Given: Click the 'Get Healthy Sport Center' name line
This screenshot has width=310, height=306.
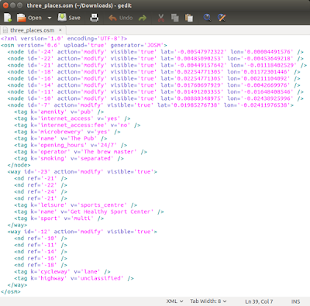Looking at the screenshot, I should click(89, 212).
